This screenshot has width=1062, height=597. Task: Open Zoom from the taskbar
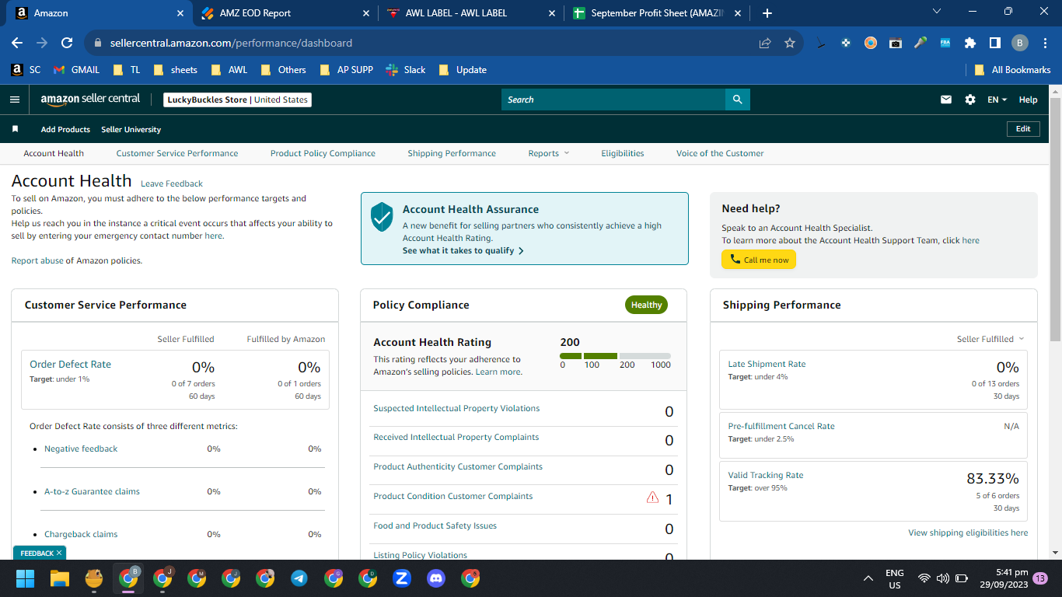pos(402,578)
